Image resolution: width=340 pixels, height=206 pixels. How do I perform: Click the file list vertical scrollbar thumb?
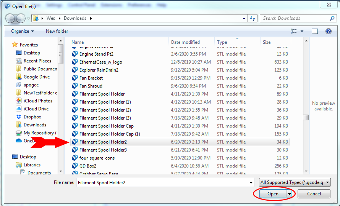click(306, 118)
